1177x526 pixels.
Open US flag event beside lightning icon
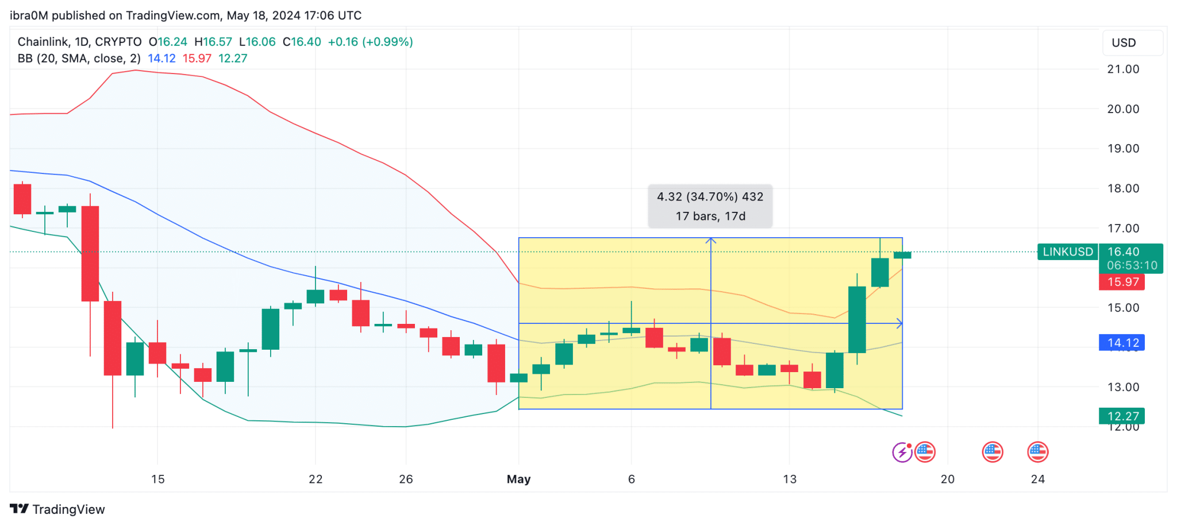point(925,452)
